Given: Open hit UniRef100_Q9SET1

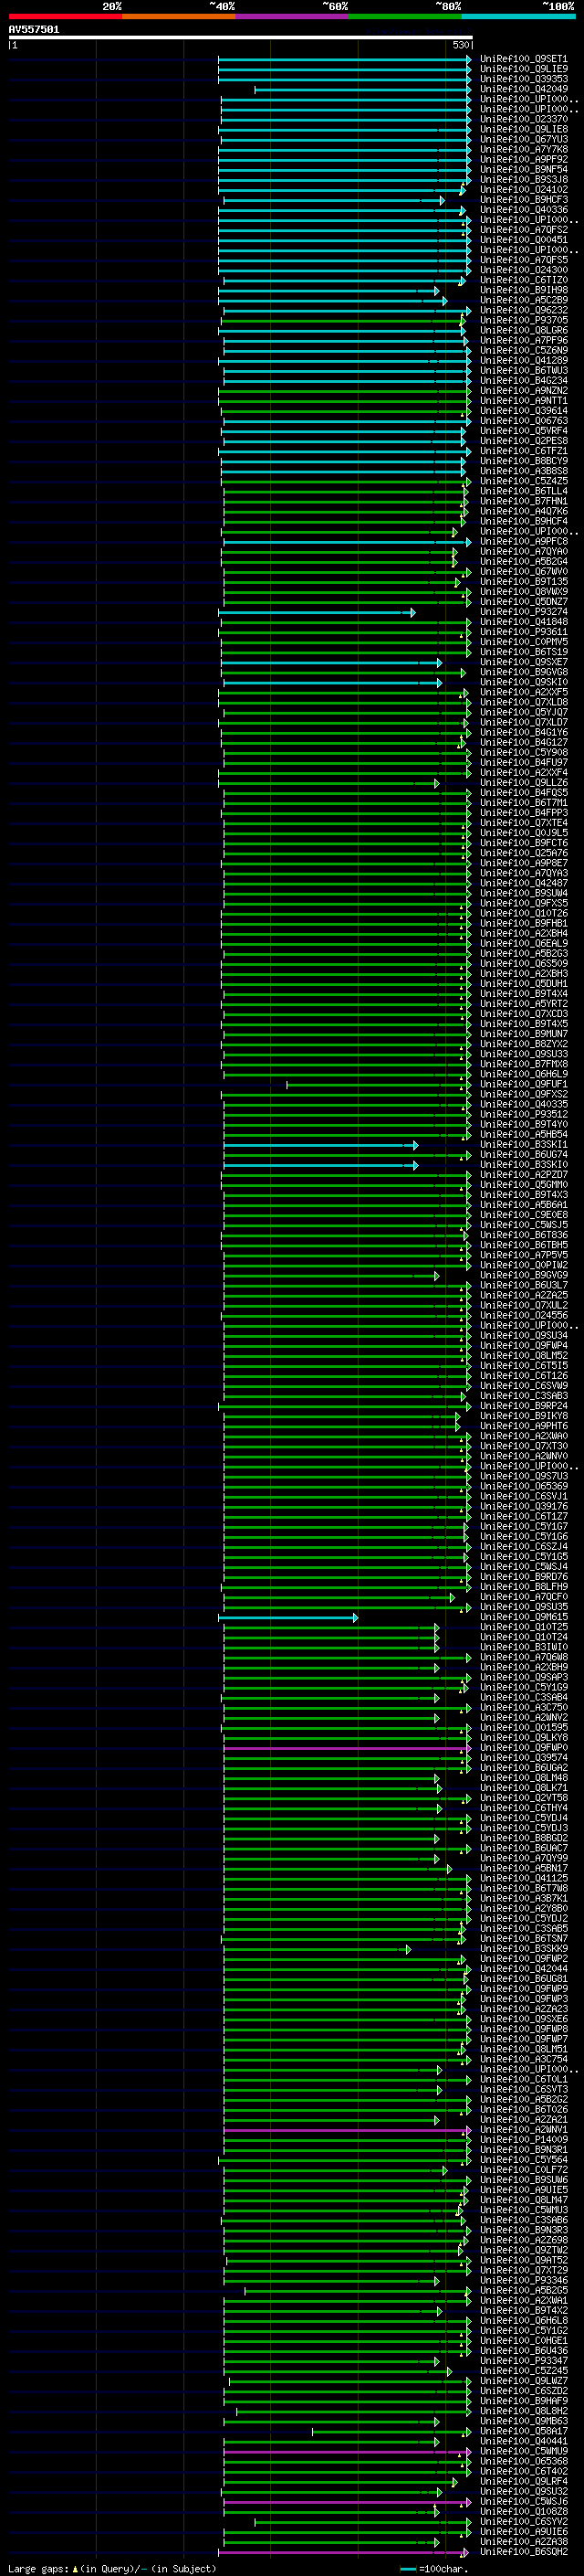Looking at the screenshot, I should (x=523, y=59).
